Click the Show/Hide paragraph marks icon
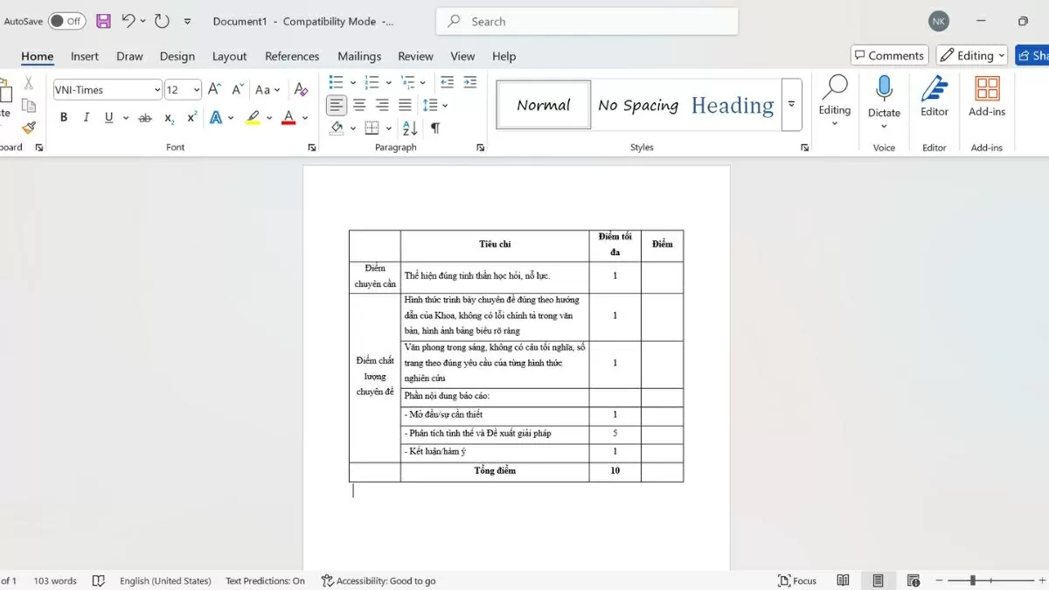Screen dimensions: 1049x590 coord(435,128)
